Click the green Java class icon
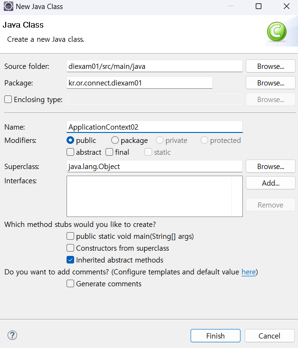 pyautogui.click(x=277, y=32)
